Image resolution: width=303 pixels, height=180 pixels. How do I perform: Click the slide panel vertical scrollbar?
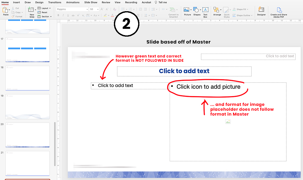pyautogui.click(x=55, y=144)
